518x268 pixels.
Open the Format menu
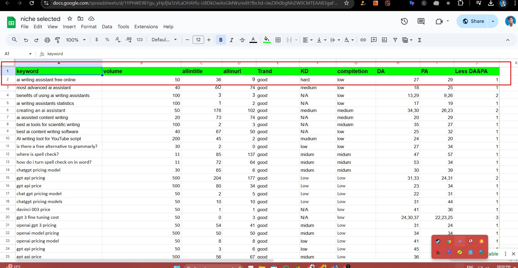coord(89,27)
